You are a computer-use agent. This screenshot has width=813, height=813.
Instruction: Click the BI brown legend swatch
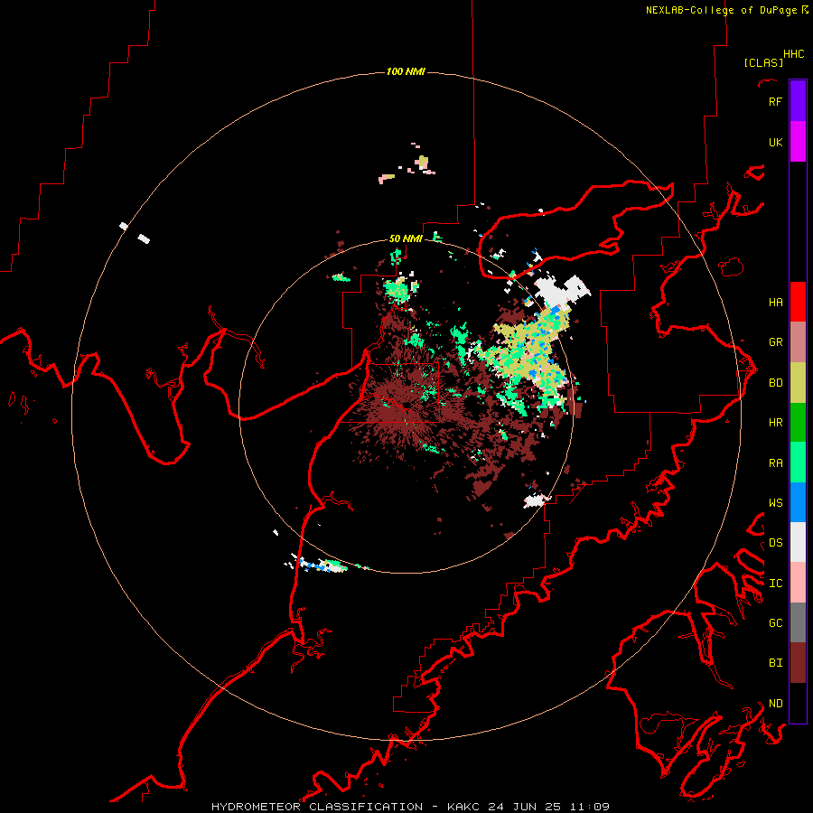pyautogui.click(x=798, y=663)
